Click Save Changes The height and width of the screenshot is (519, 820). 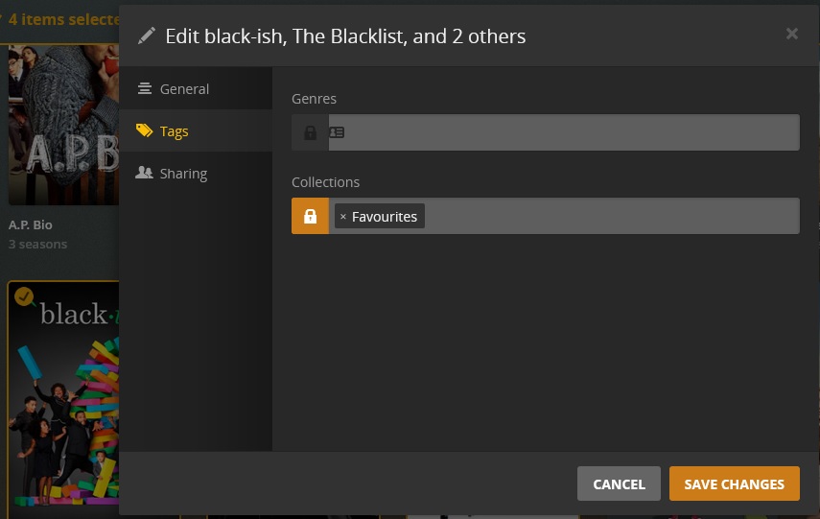click(x=734, y=484)
